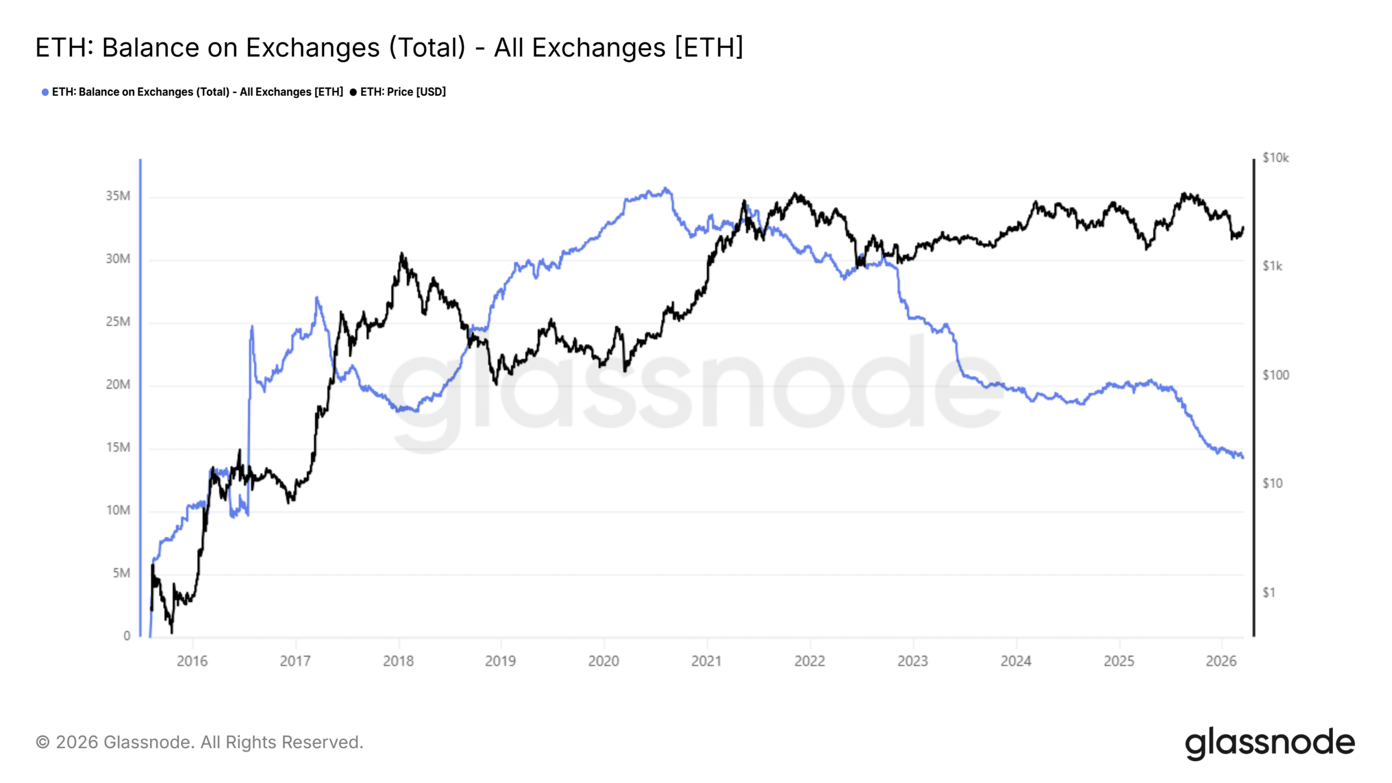Click the 35M left axis label

point(118,196)
